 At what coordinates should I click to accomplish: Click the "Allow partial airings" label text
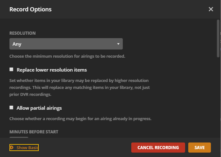pos(39,108)
